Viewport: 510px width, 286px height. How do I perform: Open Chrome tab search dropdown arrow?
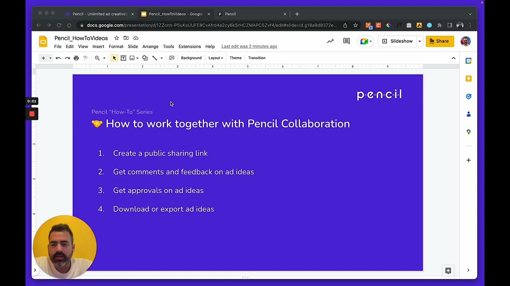[x=470, y=14]
